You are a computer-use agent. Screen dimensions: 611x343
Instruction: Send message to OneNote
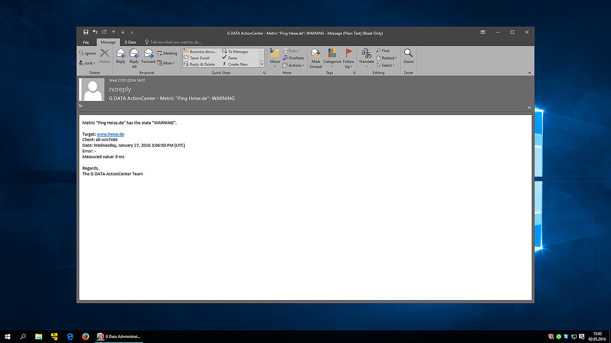click(x=293, y=58)
